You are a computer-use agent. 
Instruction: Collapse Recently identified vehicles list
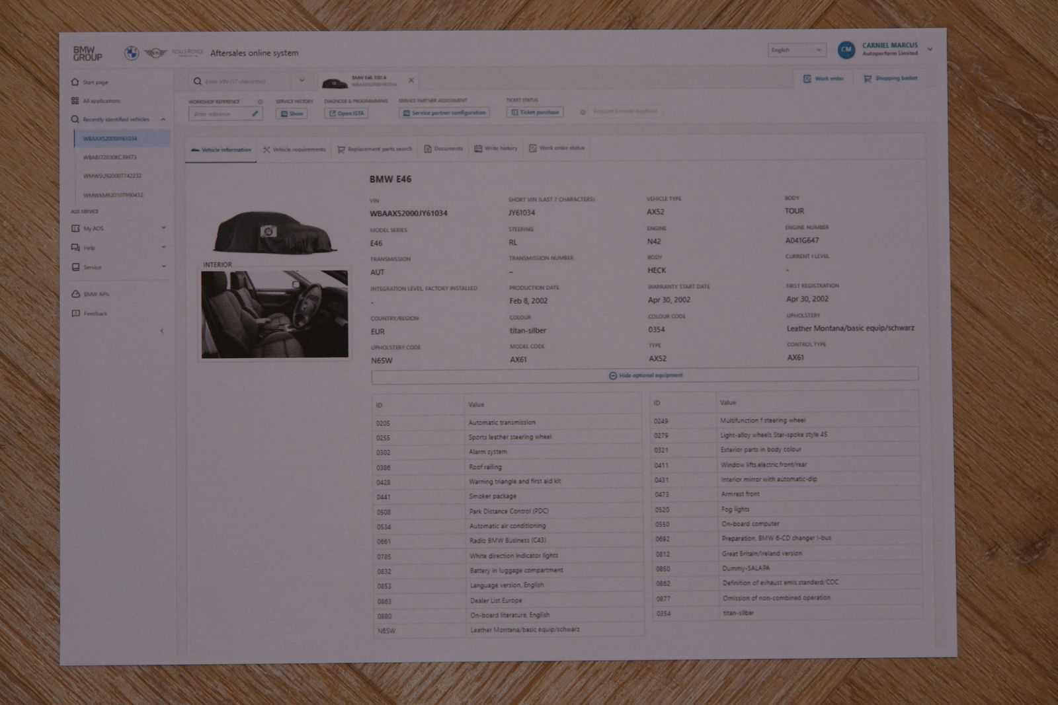click(163, 120)
